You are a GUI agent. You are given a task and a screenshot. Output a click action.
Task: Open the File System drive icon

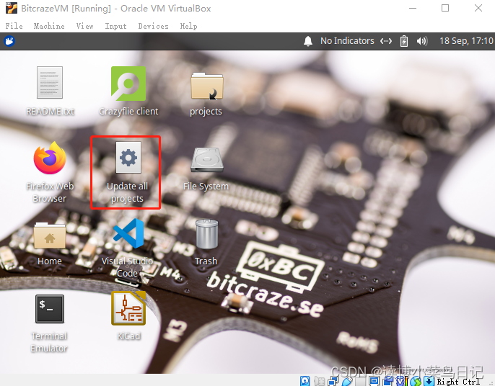207,160
